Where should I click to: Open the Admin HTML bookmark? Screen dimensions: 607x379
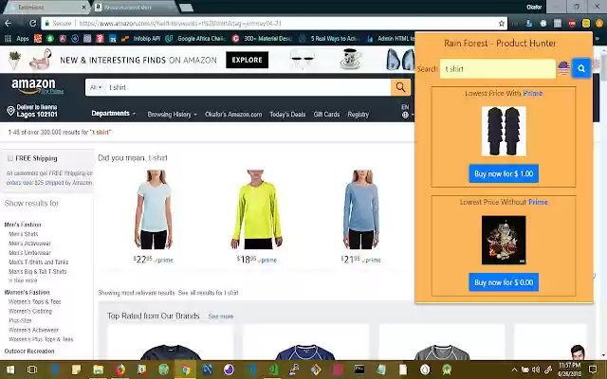point(389,38)
